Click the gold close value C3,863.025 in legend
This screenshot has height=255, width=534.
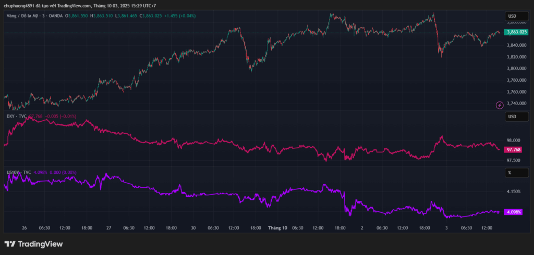[148, 17]
